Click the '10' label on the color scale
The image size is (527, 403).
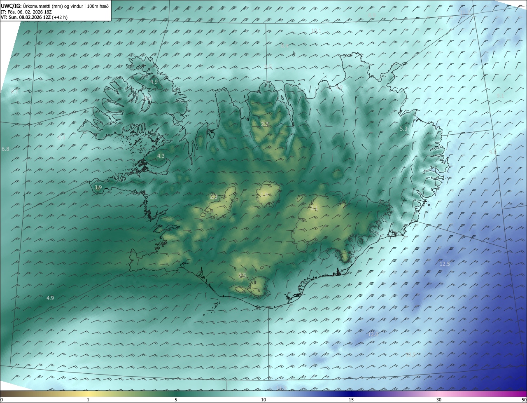(263, 400)
